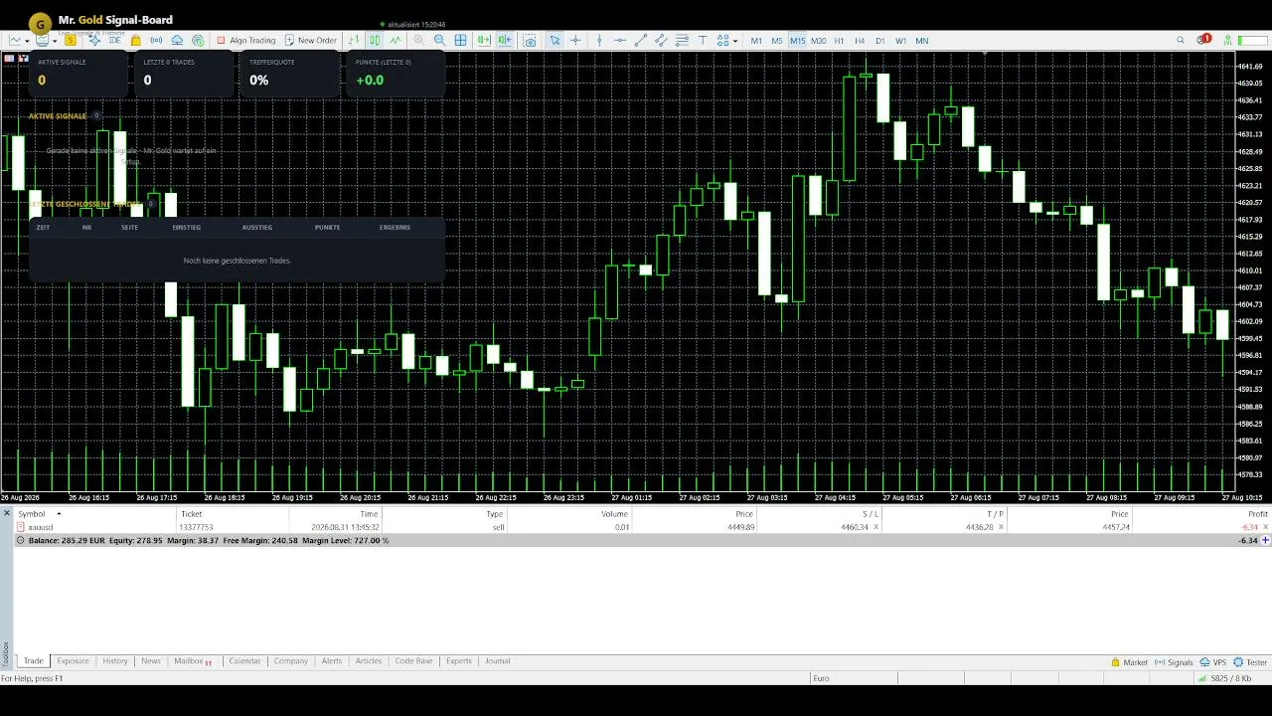The height and width of the screenshot is (716, 1272).
Task: Open the Experts tab
Action: [459, 661]
